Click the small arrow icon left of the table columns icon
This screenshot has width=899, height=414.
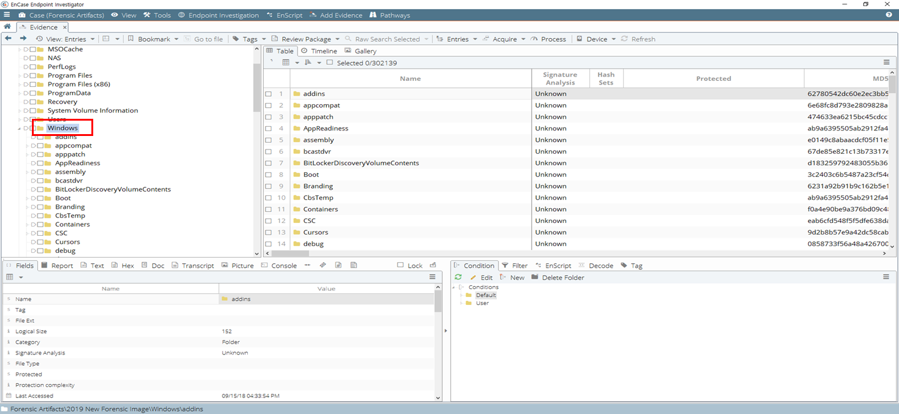pyautogui.click(x=272, y=62)
